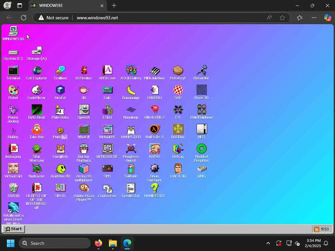Open the 3D teapot icon
Viewport: 335px width, 251px height.
pyautogui.click(x=84, y=92)
